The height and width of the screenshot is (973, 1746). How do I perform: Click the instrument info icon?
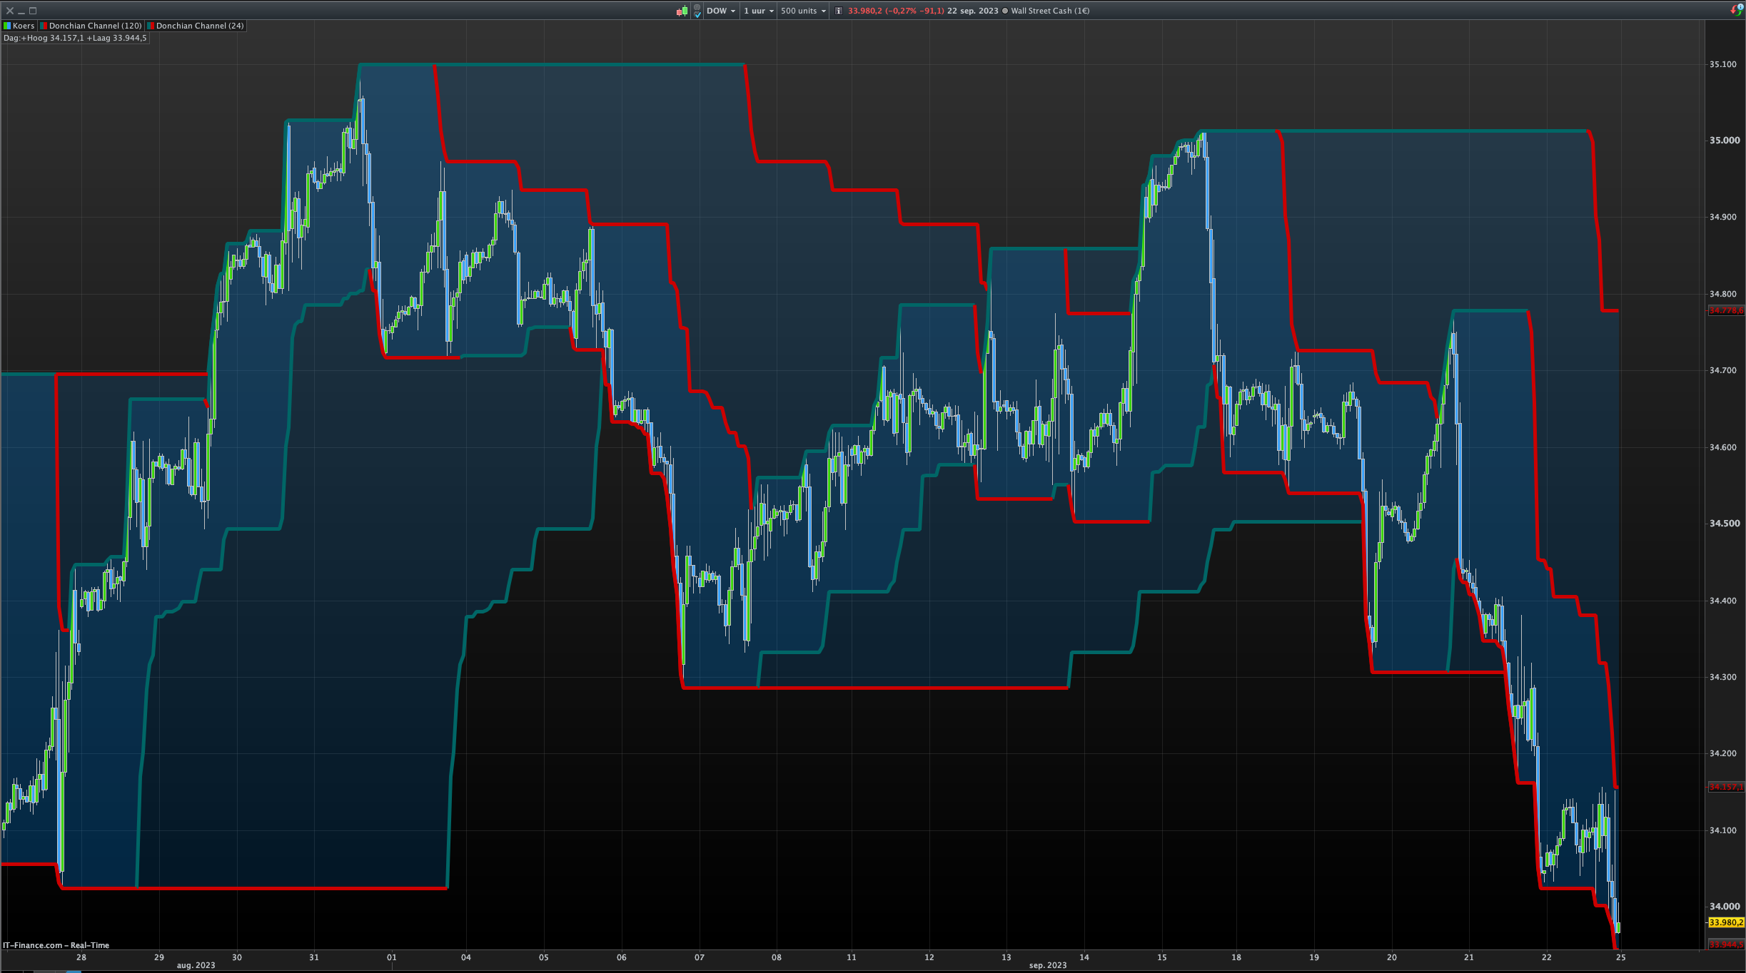coord(839,11)
